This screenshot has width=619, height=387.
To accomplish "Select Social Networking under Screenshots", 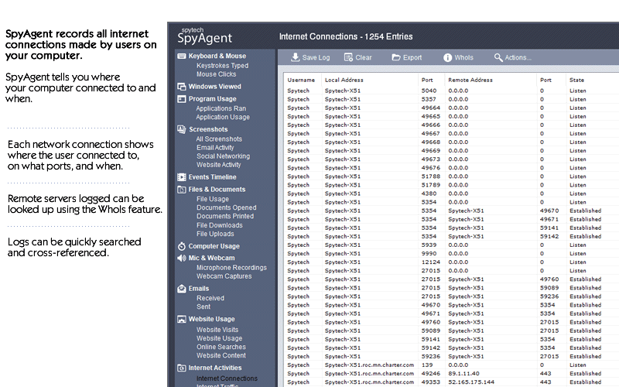I will click(x=223, y=156).
